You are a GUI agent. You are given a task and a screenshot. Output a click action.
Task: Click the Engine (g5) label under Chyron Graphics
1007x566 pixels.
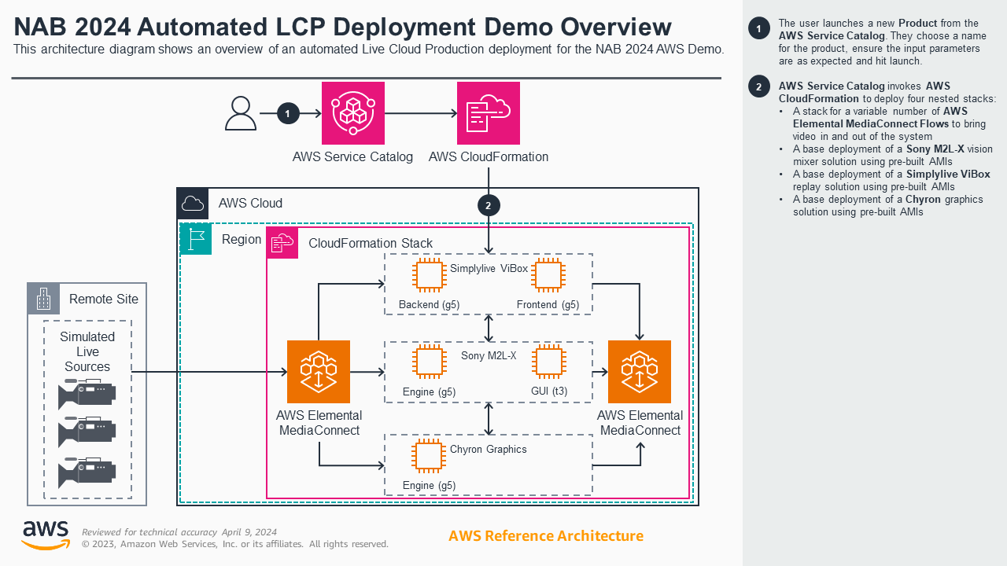[x=430, y=485]
